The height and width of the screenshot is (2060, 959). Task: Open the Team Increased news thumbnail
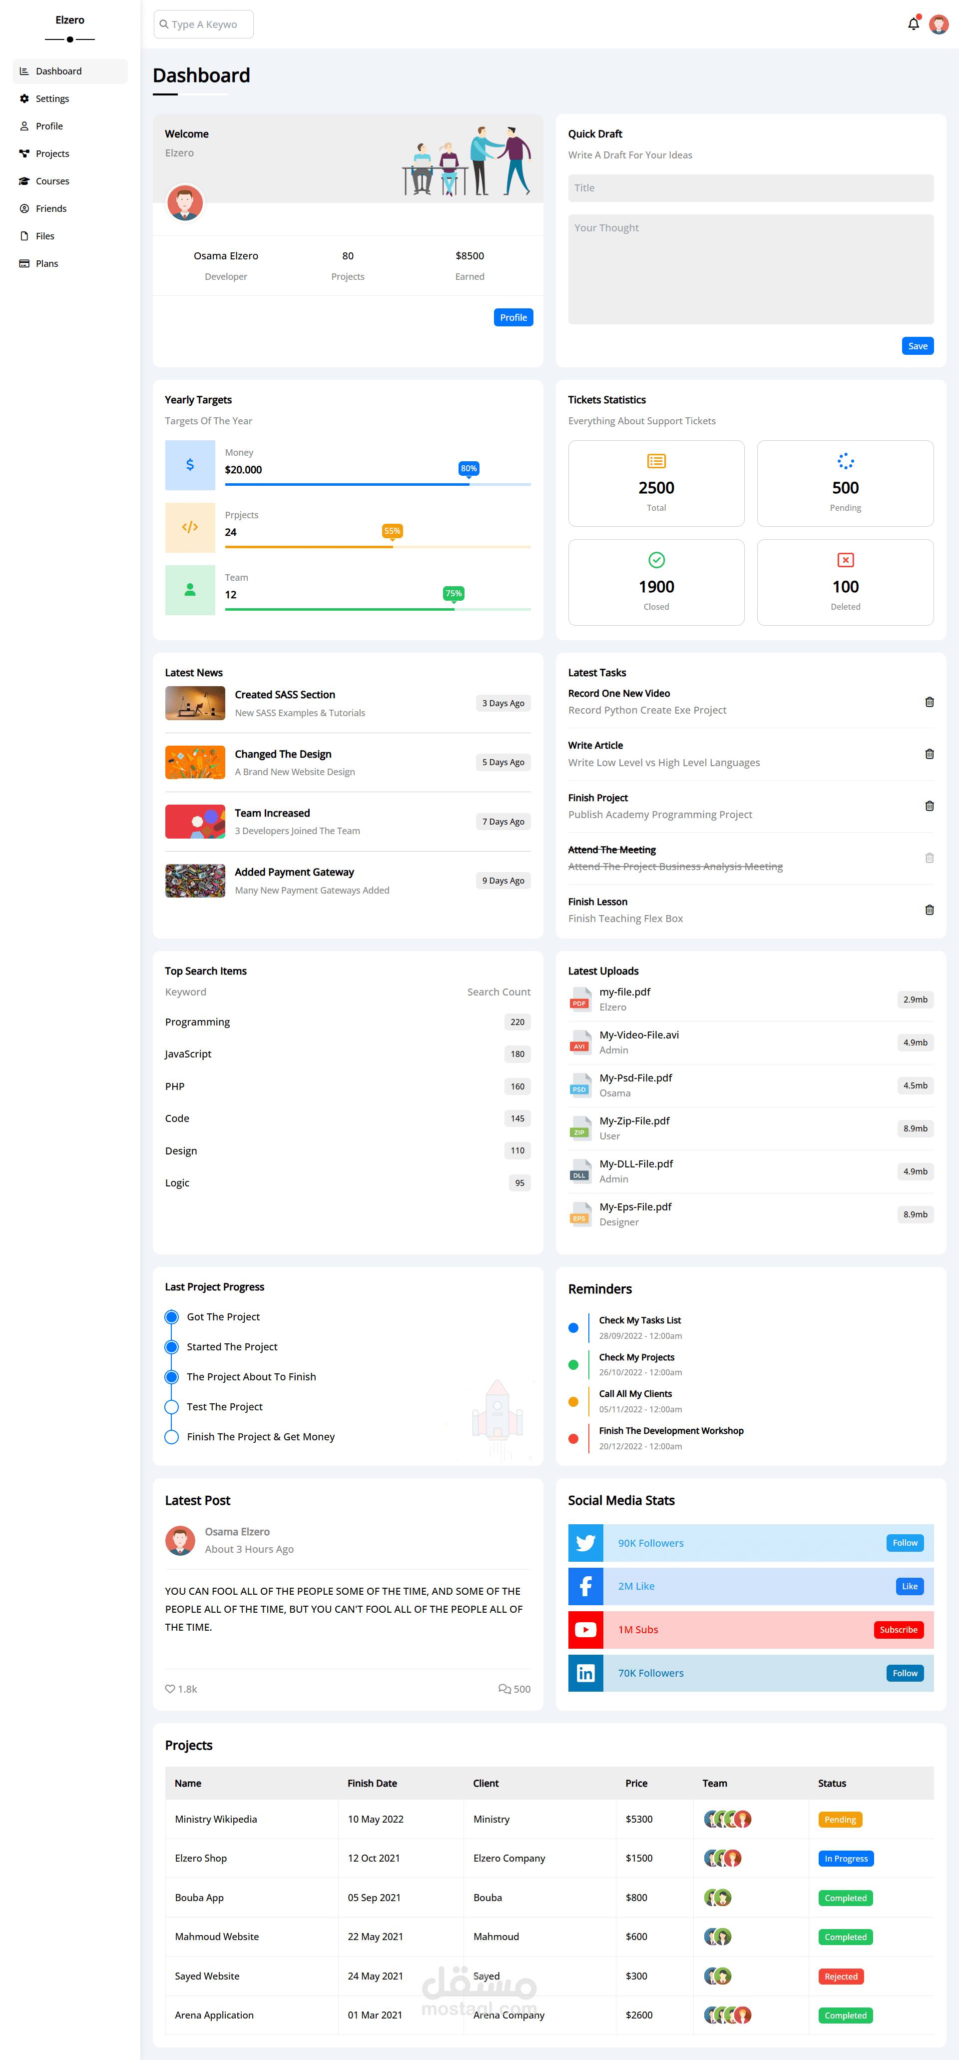(195, 821)
